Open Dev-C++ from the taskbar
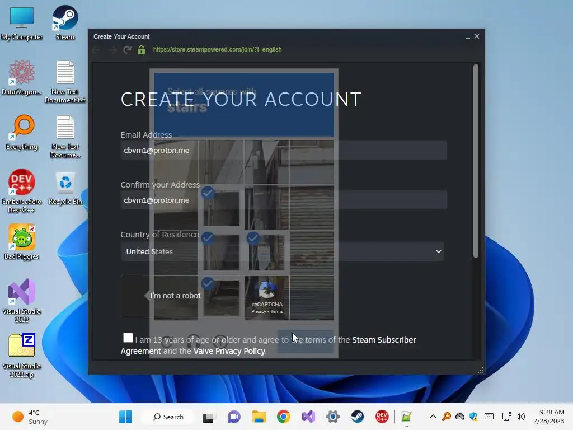The image size is (573, 430). click(x=382, y=417)
